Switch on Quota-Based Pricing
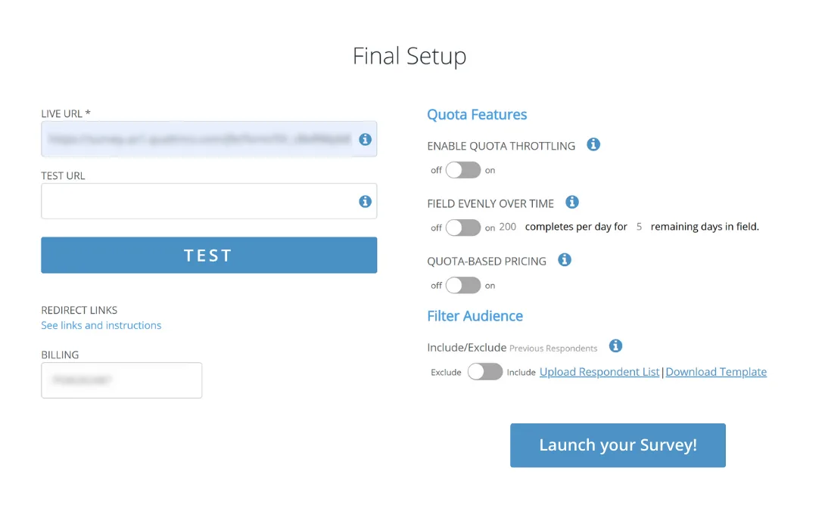This screenshot has width=825, height=505. click(462, 286)
